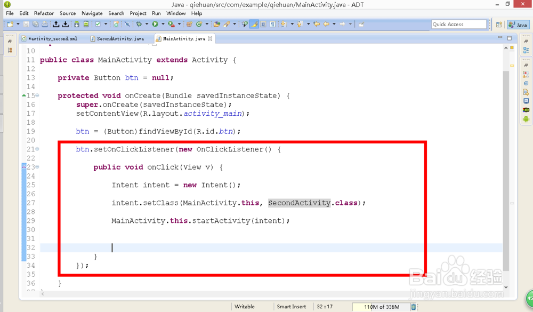533x312 pixels.
Task: Open the Problems view icon in right sidebar
Action: 526,74
